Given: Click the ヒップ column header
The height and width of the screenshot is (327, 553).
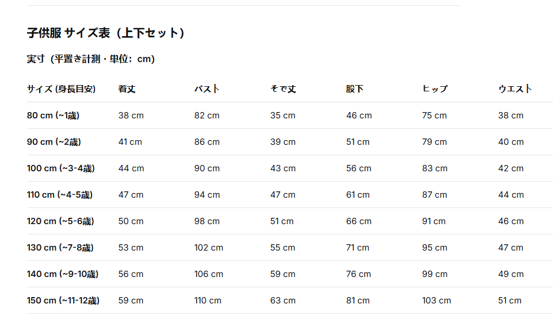Looking at the screenshot, I should 435,89.
